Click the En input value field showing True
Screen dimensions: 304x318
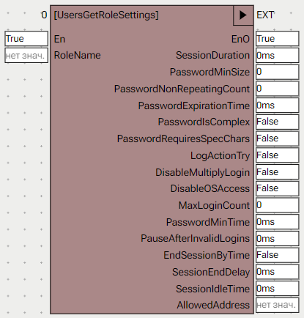point(26,39)
